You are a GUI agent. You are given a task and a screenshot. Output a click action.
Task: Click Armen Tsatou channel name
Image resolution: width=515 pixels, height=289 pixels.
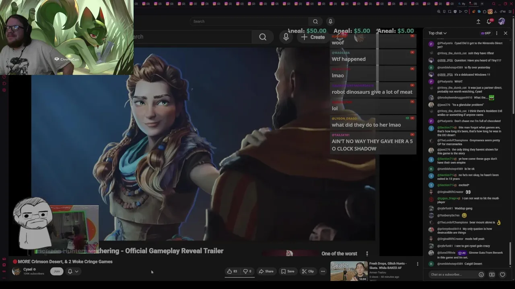[378, 273]
